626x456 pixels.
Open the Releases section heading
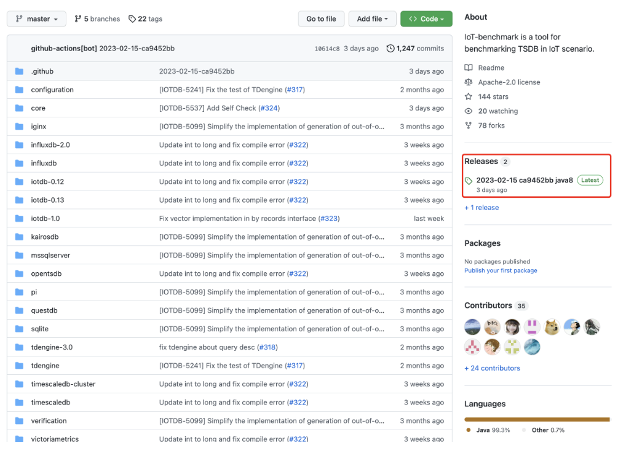(481, 161)
